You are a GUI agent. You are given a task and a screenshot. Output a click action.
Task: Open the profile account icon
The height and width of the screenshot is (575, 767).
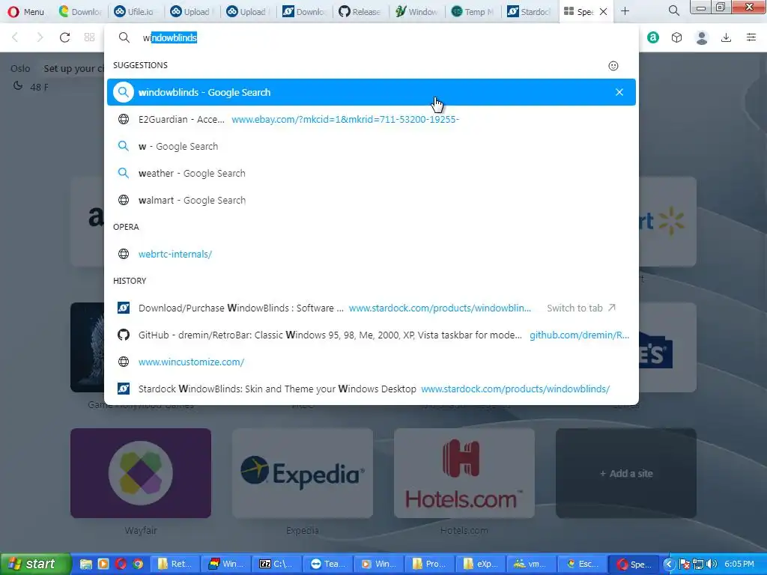[x=702, y=37]
